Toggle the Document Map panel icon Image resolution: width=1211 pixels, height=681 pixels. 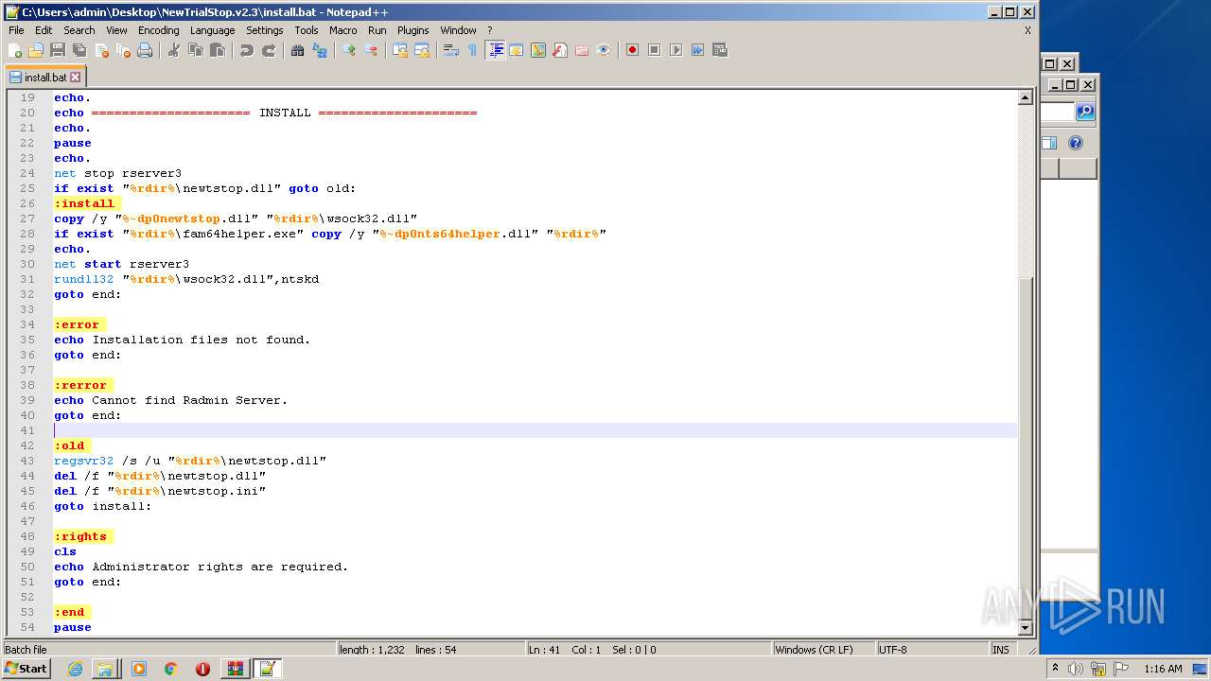point(538,50)
